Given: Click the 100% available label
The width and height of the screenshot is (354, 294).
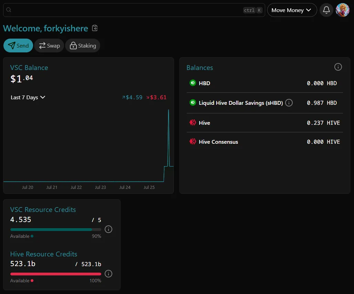Looking at the screenshot, I should [x=95, y=281].
